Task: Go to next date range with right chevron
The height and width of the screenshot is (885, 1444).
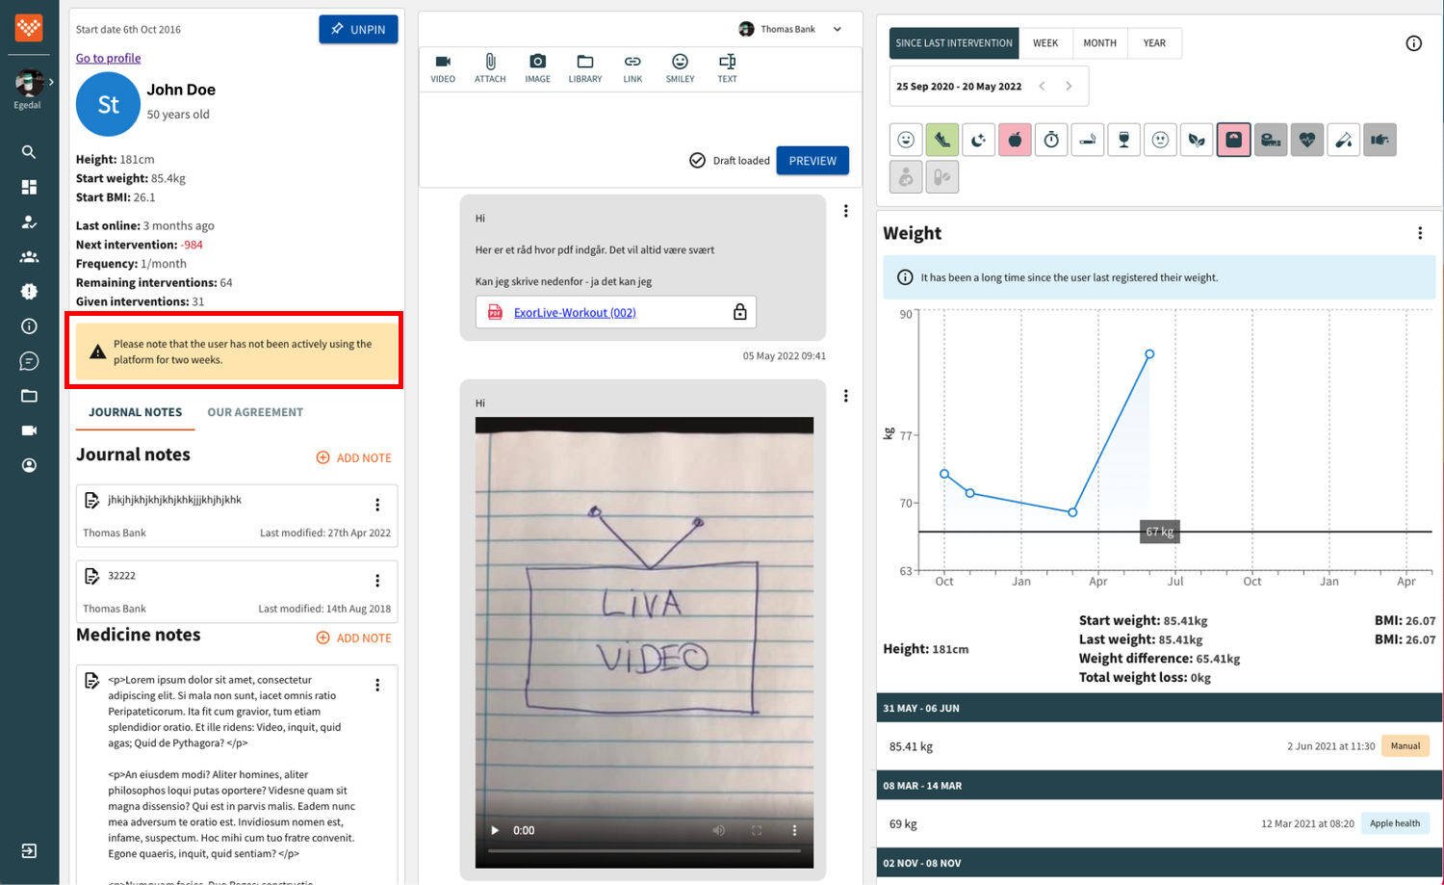Action: (1069, 86)
